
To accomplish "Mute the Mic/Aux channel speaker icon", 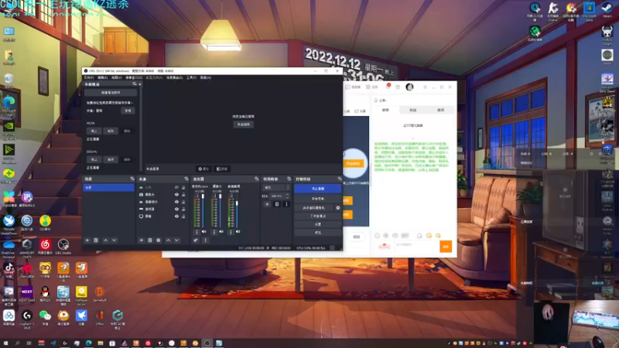I will point(204,231).
